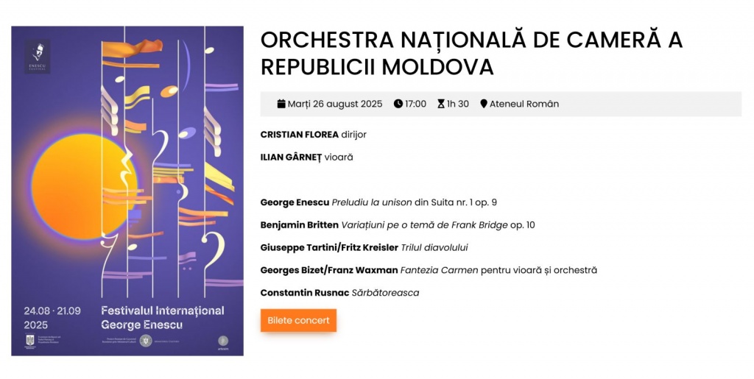Click the Enescu Festival logo on poster
Viewport: 754px width, 379px height.
pyautogui.click(x=37, y=56)
